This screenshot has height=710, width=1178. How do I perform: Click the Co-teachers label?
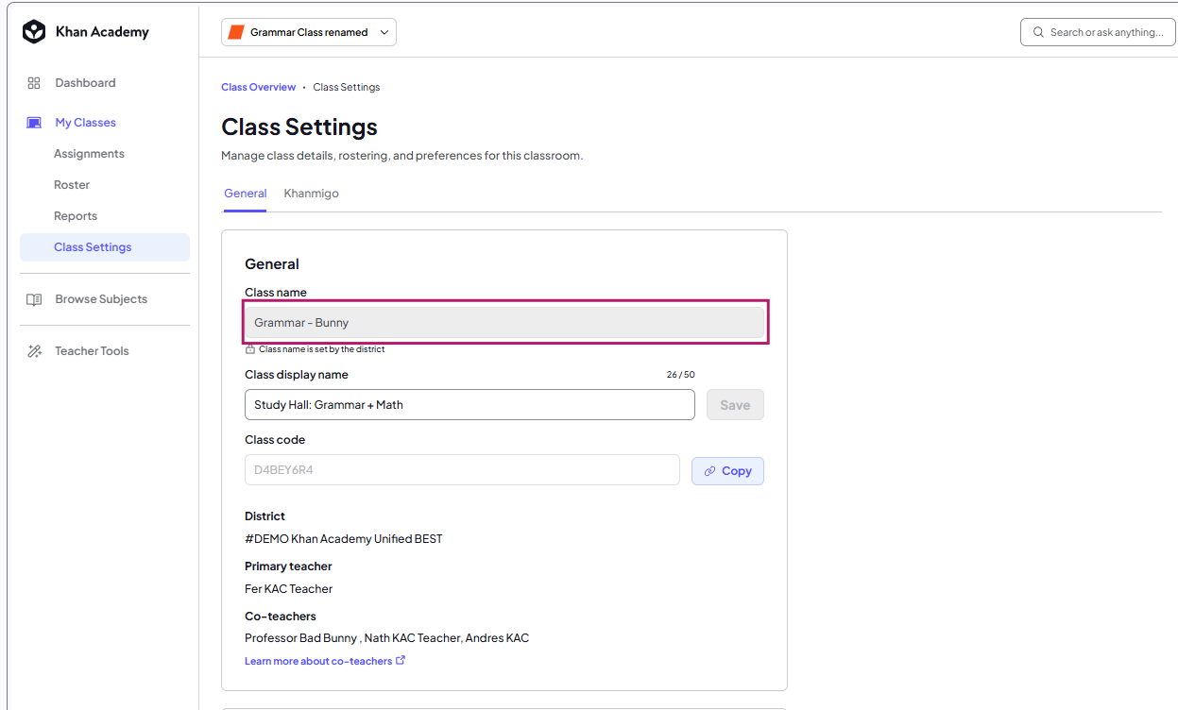click(x=281, y=617)
